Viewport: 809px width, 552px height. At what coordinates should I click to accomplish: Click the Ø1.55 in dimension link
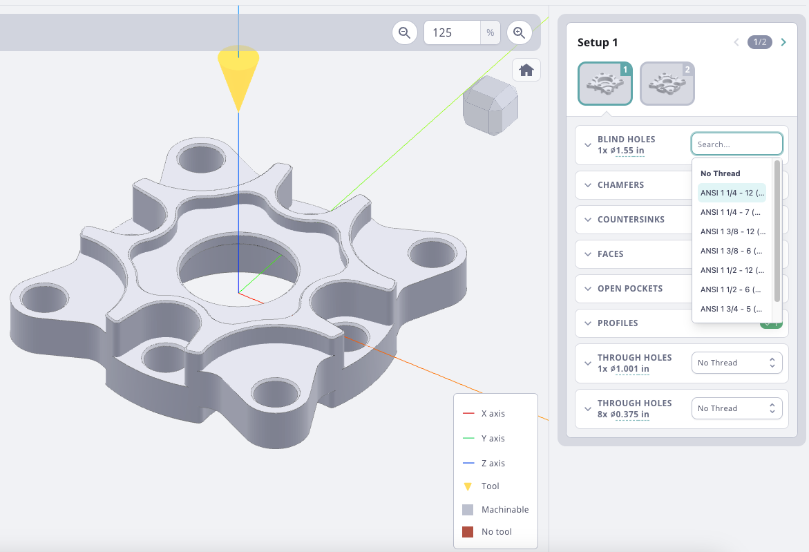pyautogui.click(x=624, y=150)
